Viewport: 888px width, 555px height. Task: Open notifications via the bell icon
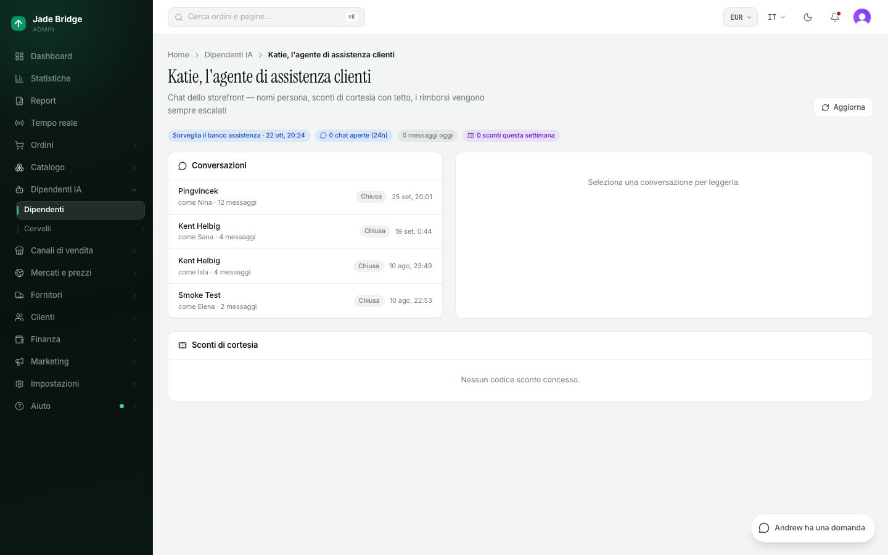(x=835, y=17)
